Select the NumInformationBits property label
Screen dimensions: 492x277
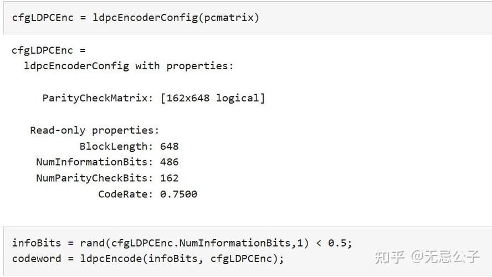[95, 162]
